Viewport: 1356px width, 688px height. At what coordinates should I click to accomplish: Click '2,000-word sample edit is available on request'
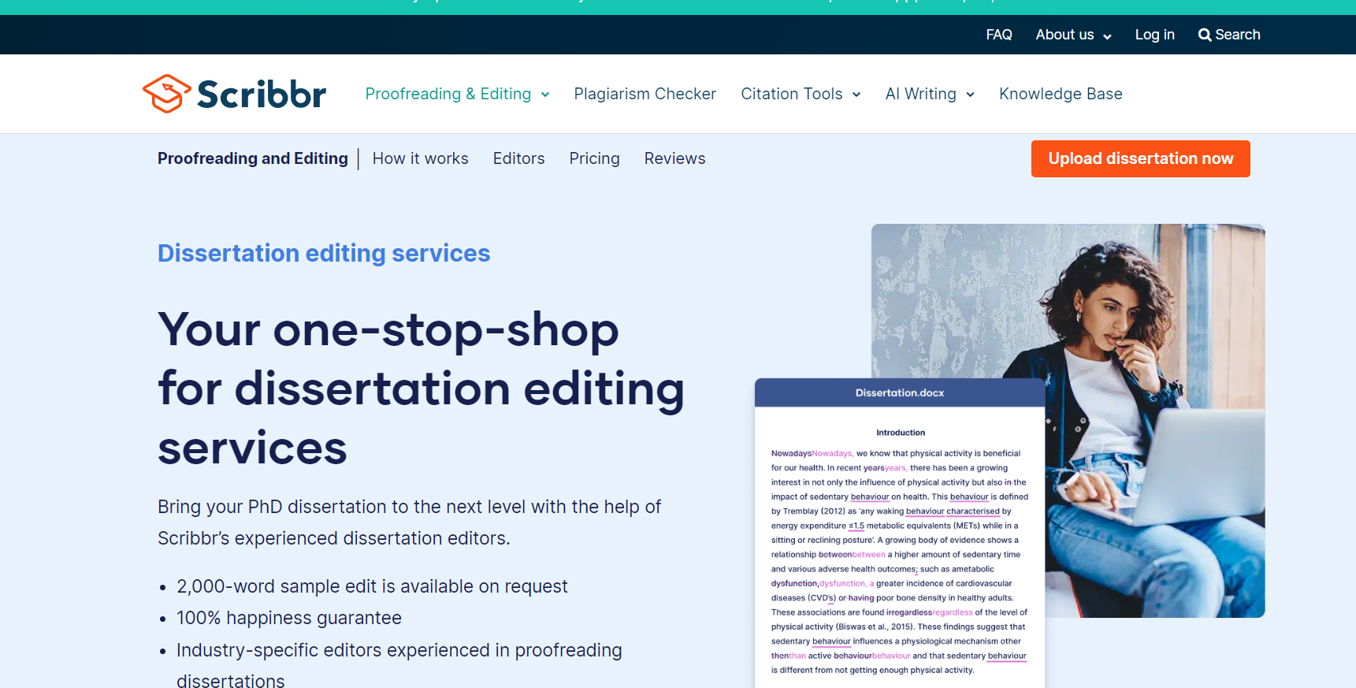pyautogui.click(x=372, y=586)
